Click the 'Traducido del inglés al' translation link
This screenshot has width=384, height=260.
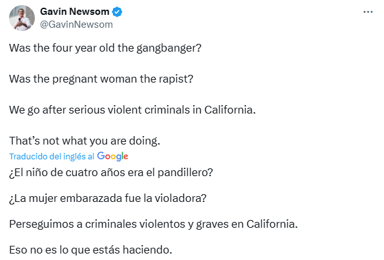[x=52, y=156]
